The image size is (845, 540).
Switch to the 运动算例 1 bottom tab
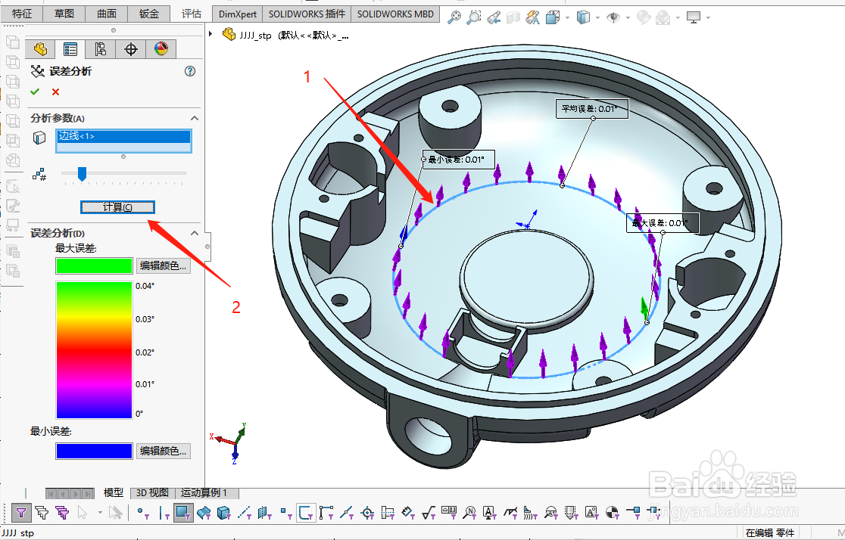[x=204, y=492]
